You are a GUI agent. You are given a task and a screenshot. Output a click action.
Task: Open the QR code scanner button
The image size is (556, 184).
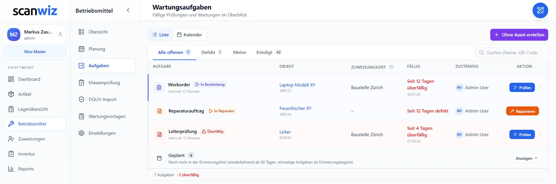point(540,10)
